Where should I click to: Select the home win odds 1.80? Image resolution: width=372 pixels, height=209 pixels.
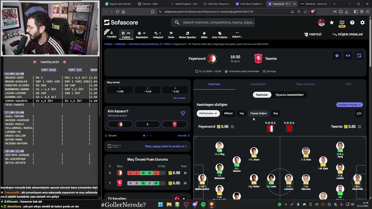click(x=120, y=90)
